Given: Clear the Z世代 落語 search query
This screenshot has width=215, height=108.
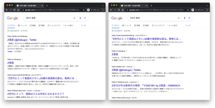Looking at the screenshot, I should (74, 18).
